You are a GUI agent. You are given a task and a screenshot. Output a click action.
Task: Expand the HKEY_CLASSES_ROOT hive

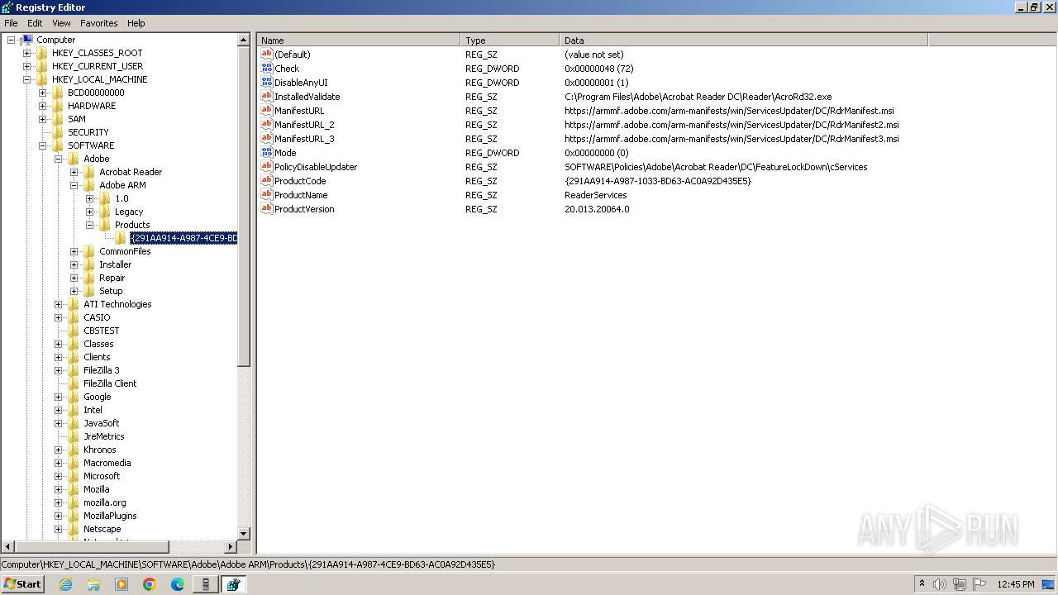(x=27, y=53)
